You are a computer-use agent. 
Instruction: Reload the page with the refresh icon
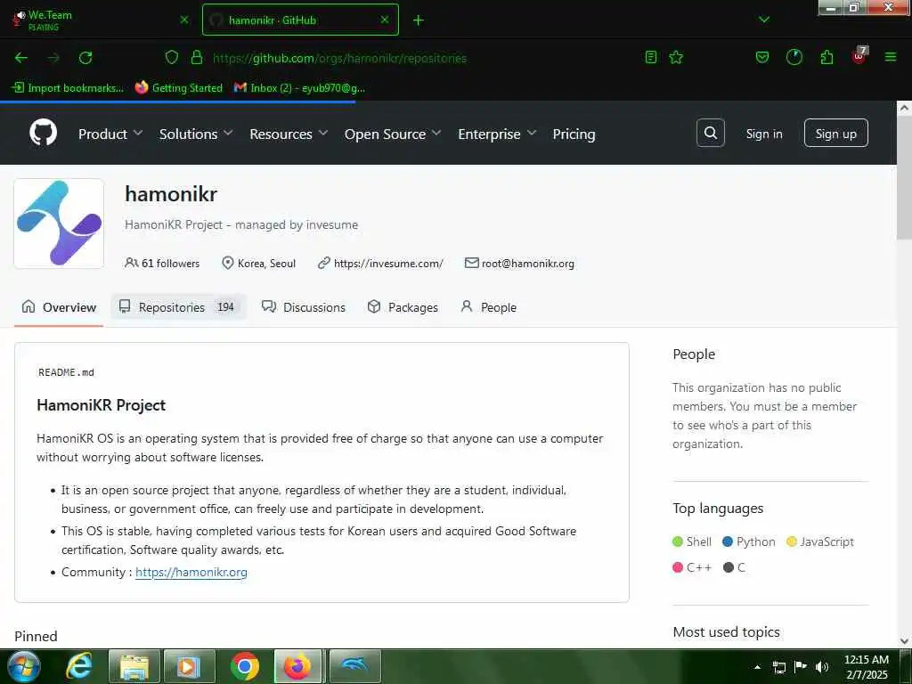coord(85,58)
